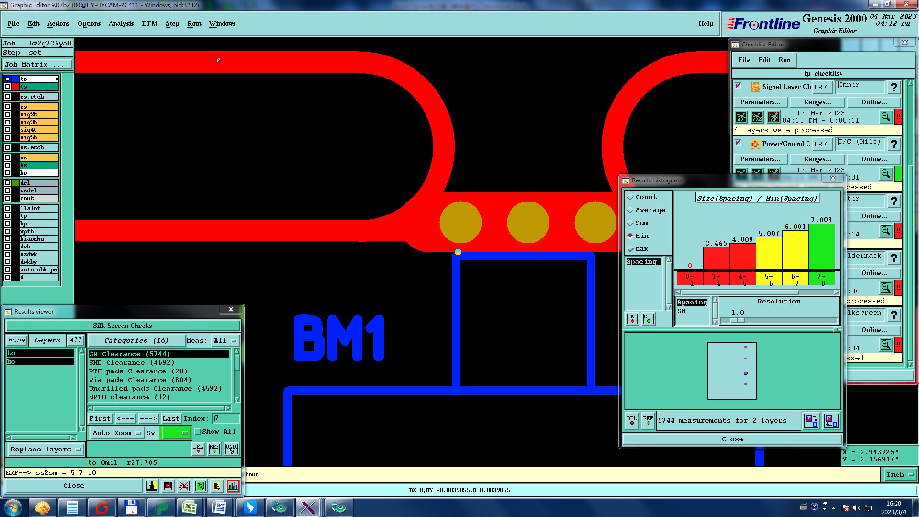Select the Max radio option in histogram
This screenshot has width=919, height=517.
click(631, 249)
